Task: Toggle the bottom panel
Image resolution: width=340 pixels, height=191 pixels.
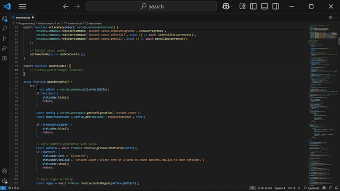Action: [x=265, y=6]
